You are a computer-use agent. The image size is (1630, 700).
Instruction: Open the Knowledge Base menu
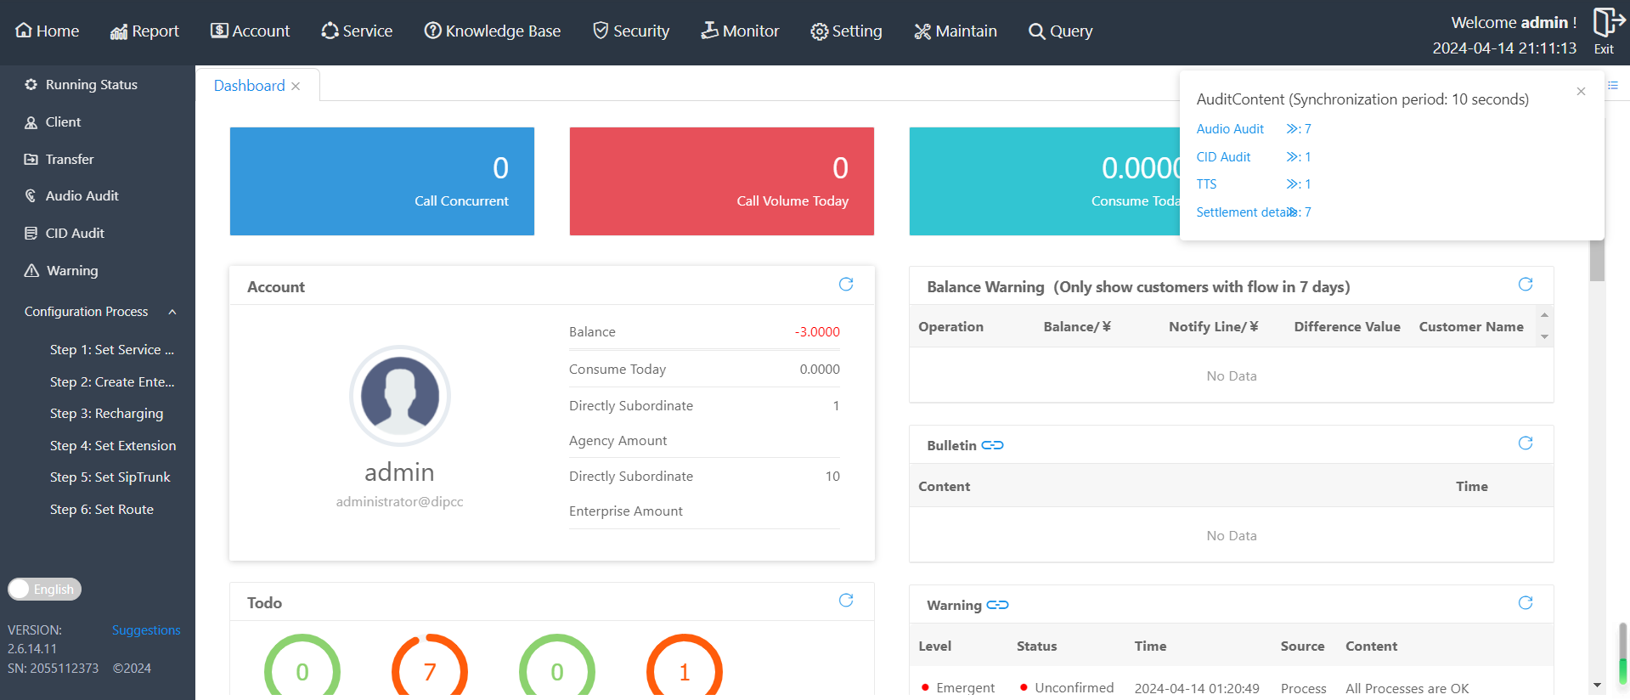[x=493, y=31]
